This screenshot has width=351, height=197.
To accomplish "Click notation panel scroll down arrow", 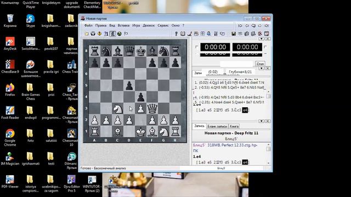I will 268,163.
